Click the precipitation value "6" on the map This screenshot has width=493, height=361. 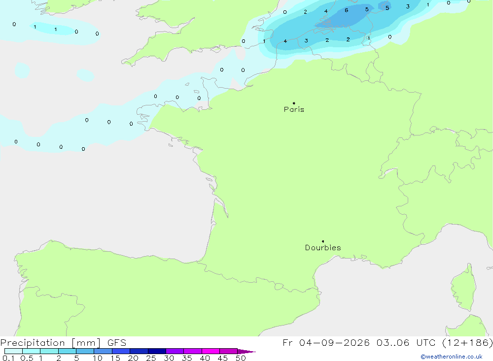(346, 10)
